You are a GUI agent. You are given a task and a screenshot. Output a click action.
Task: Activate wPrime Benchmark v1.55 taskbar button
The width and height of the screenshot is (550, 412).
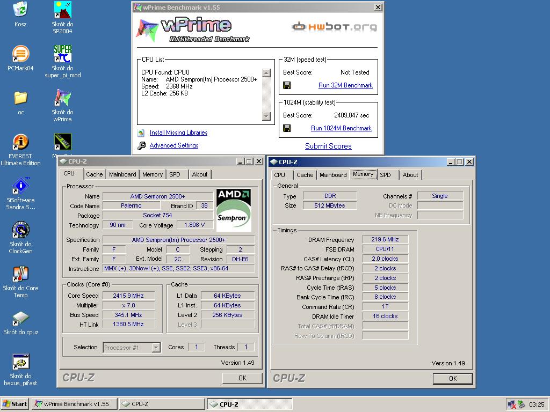74,404
